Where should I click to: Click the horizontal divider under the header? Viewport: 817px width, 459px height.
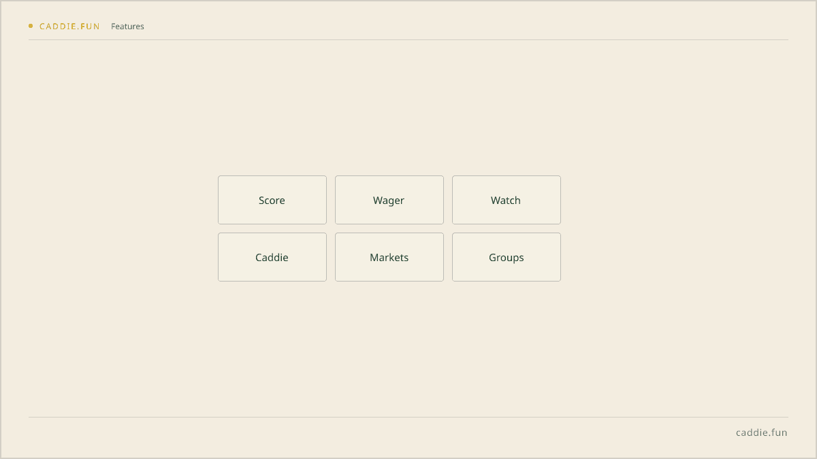[x=408, y=39]
